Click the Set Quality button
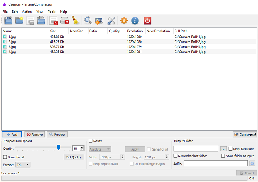The height and width of the screenshot is (182, 258). 74,157
